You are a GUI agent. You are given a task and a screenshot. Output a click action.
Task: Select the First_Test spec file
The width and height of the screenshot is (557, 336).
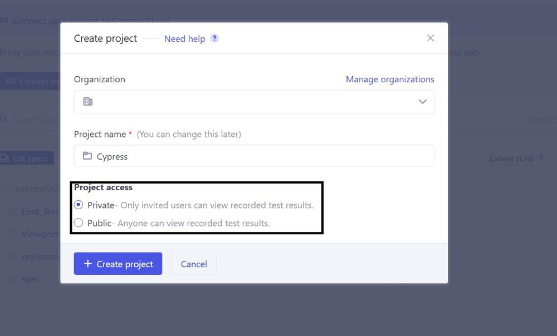point(39,211)
